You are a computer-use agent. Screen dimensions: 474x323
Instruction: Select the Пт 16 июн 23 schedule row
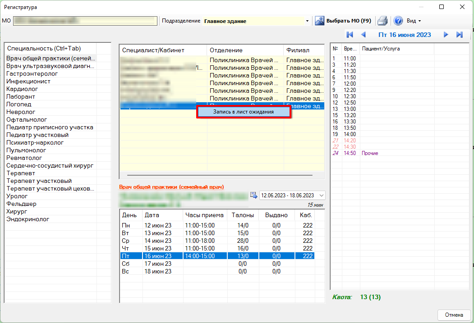(x=217, y=256)
